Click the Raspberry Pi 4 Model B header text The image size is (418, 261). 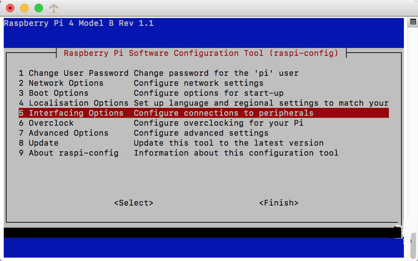pyautogui.click(x=79, y=23)
